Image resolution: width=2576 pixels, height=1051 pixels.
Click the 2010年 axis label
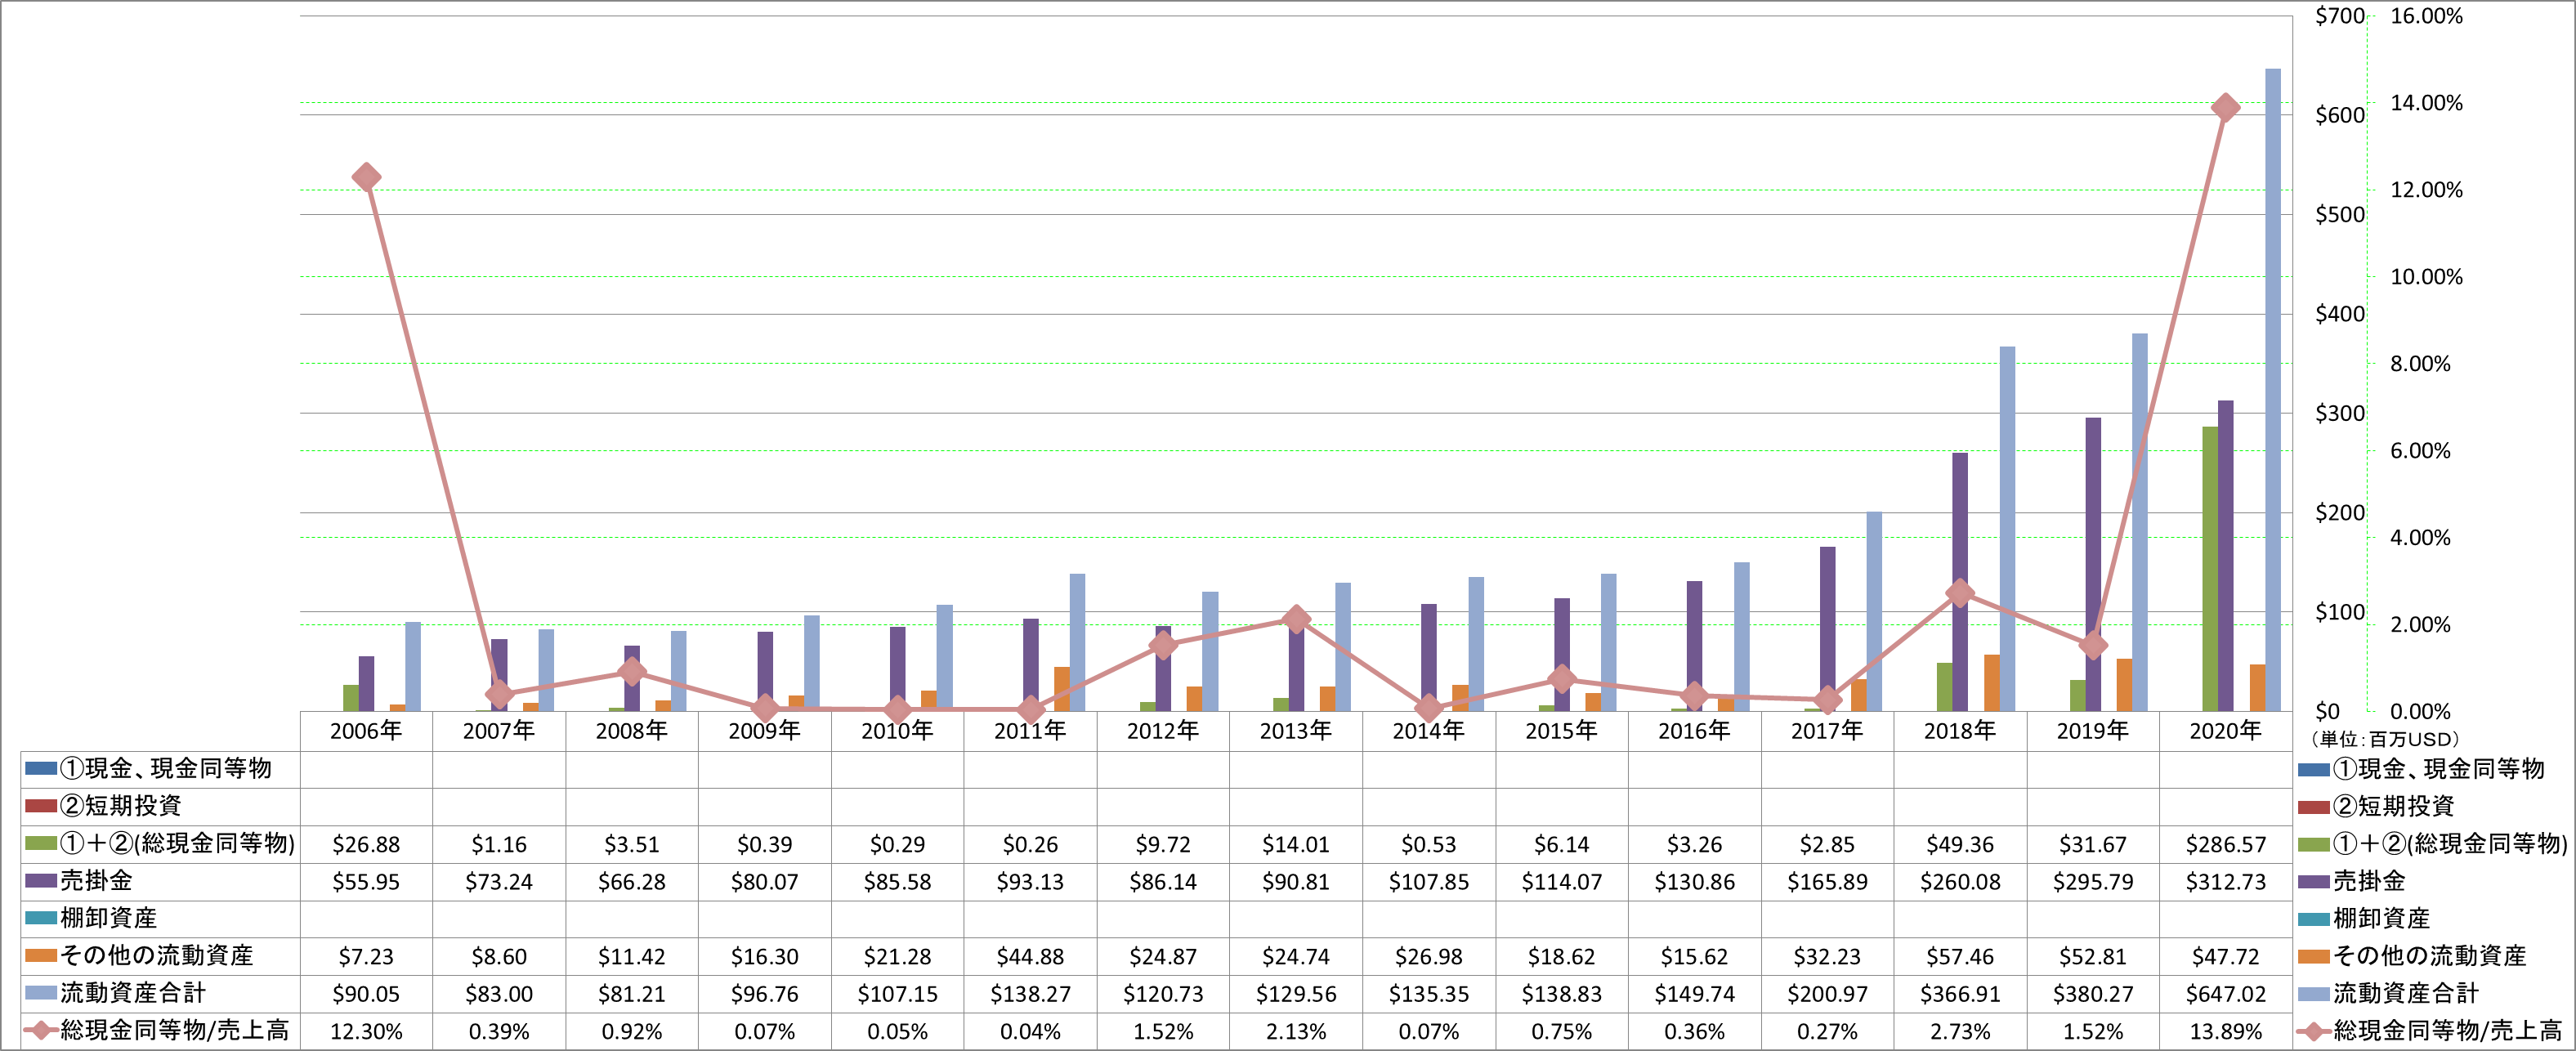coord(897,731)
